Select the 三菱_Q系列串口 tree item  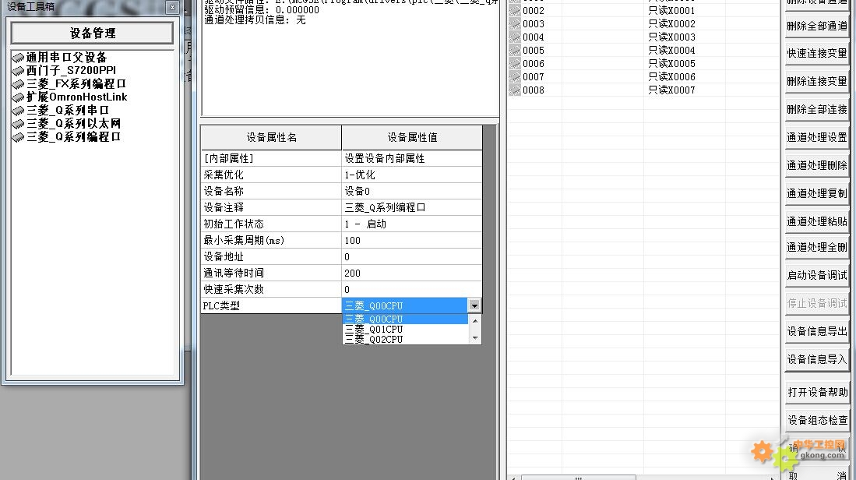(68, 111)
